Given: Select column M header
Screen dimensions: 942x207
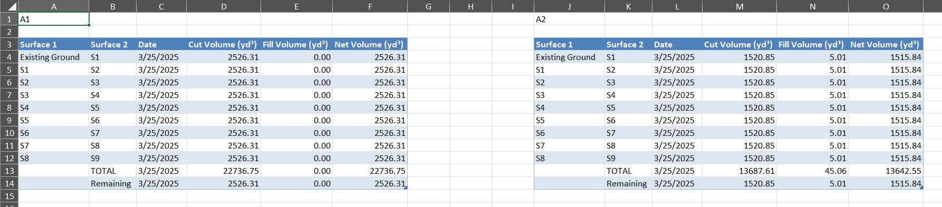Looking at the screenshot, I should tap(739, 6).
